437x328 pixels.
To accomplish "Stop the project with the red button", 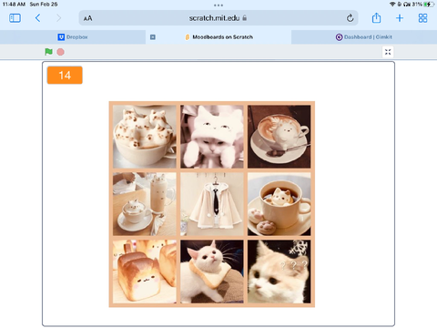I will coord(61,52).
